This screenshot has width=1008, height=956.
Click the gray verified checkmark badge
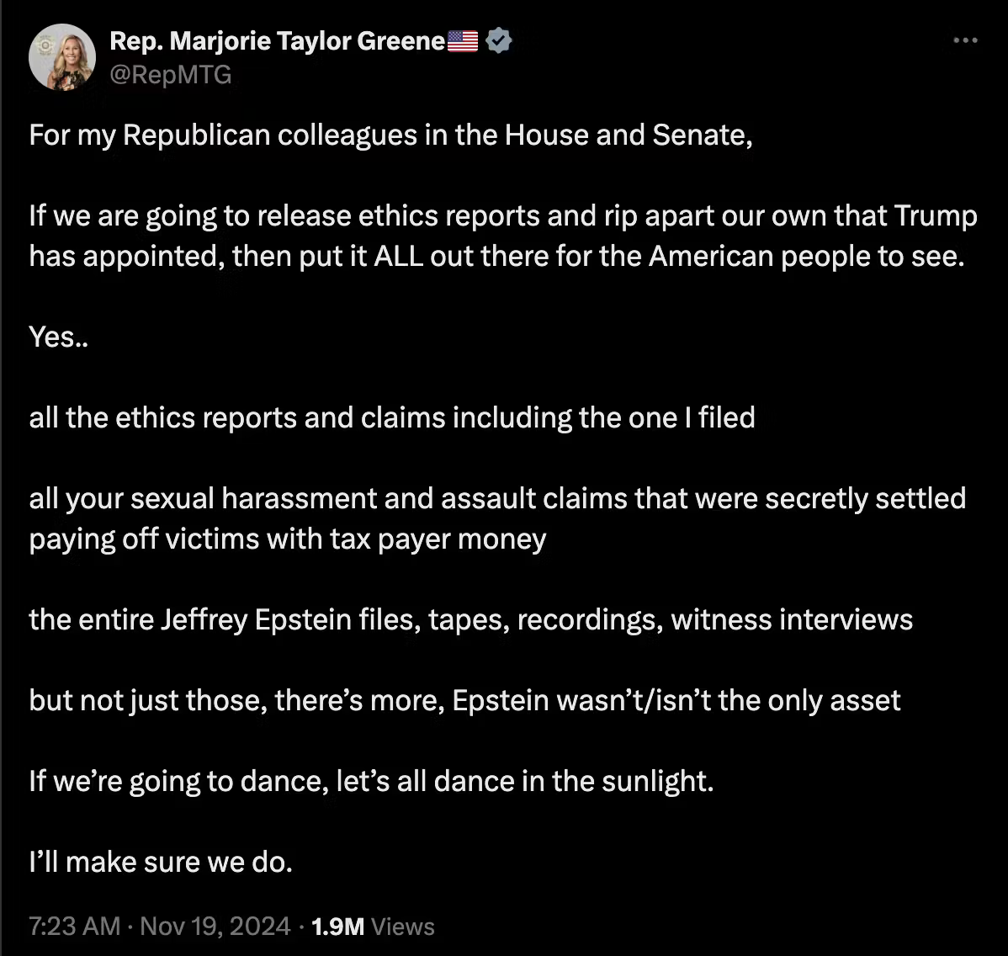[499, 40]
